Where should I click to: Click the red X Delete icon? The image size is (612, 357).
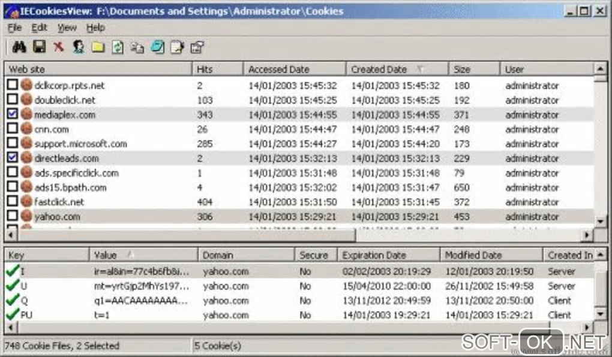(59, 47)
